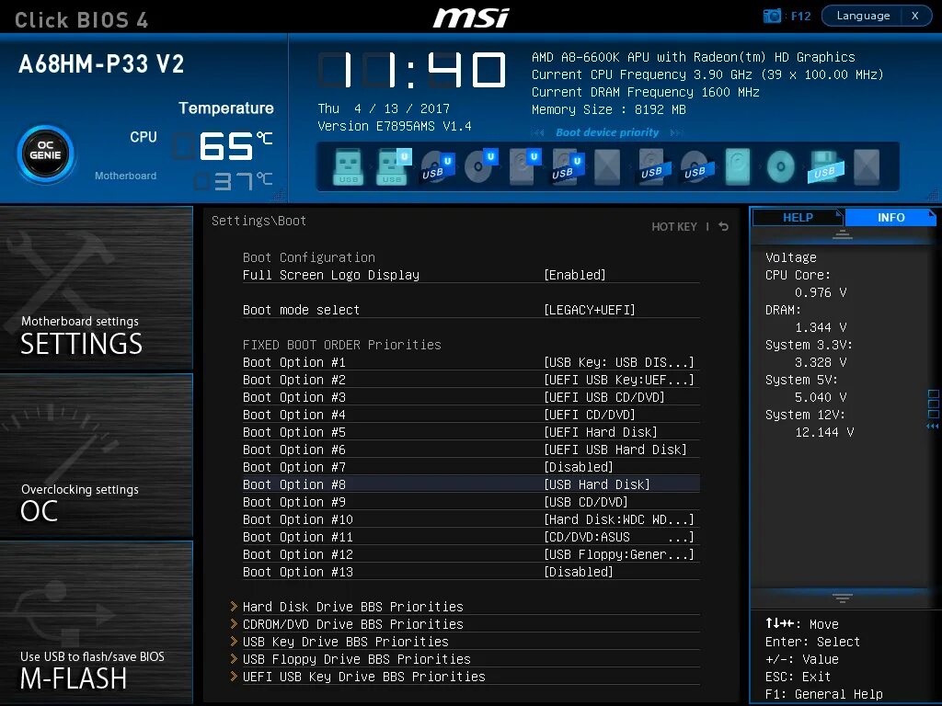Viewport: 942px width, 706px height.
Task: Select the CD/DVD drive boot icon
Action: click(780, 166)
